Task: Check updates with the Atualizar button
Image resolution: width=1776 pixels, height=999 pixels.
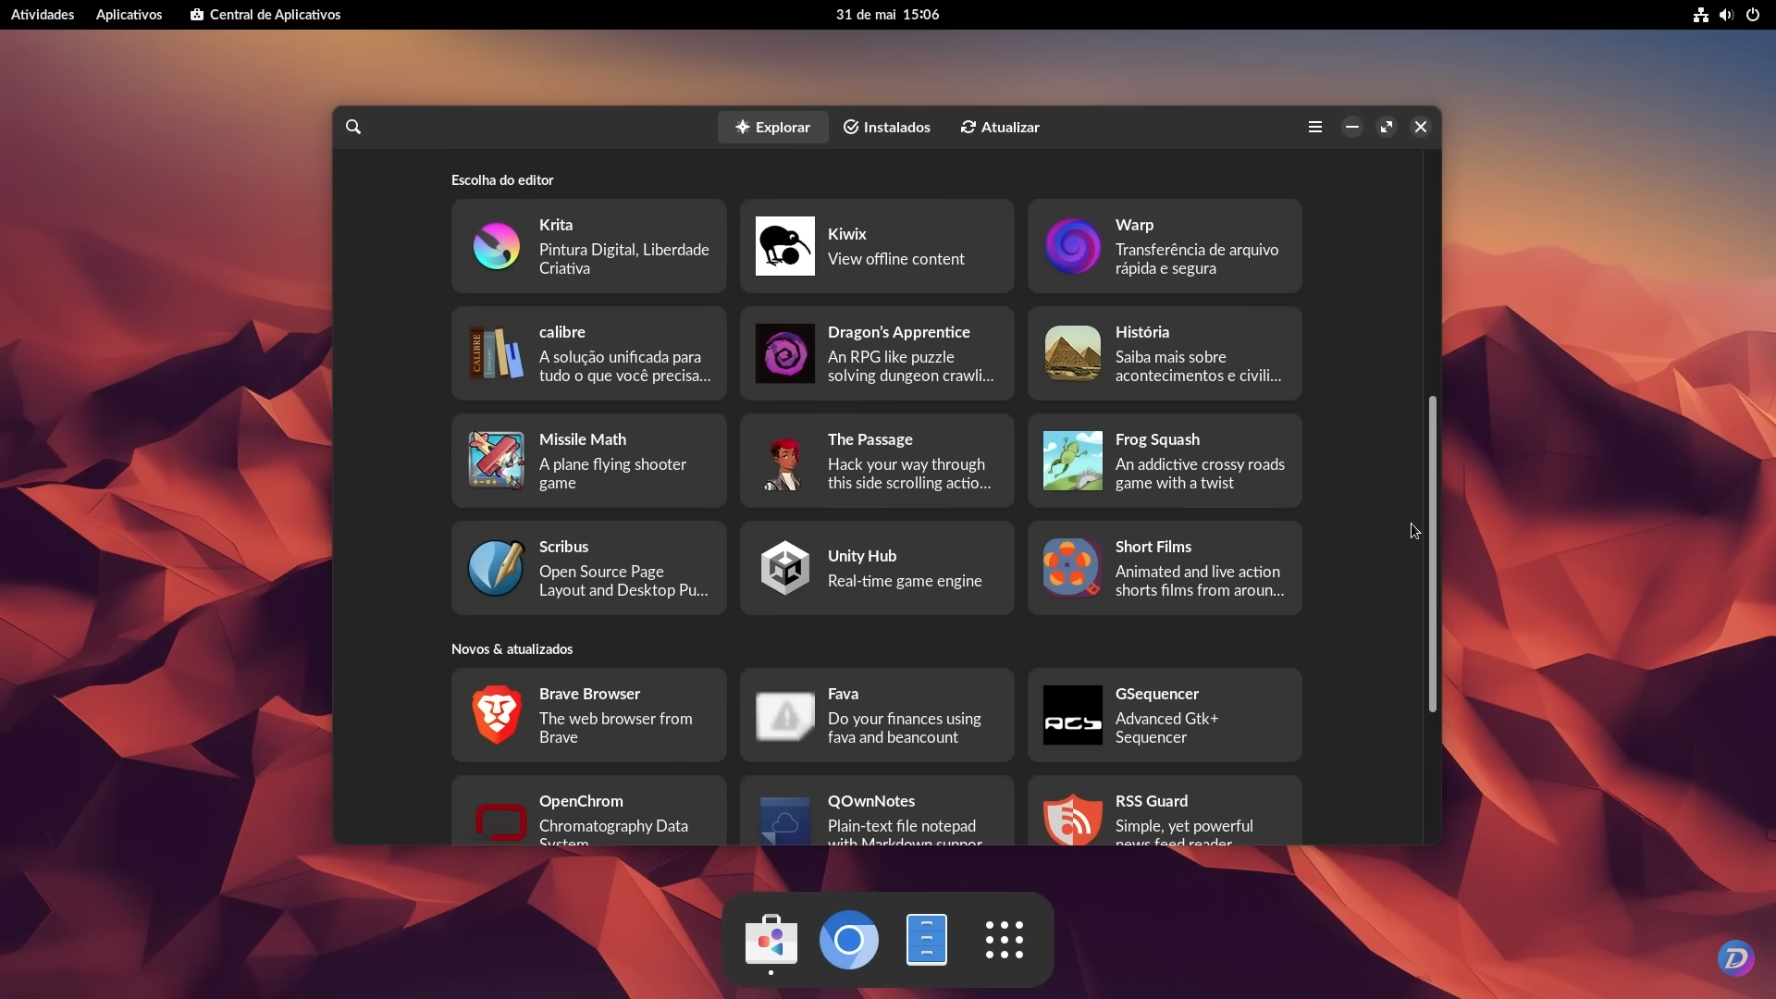Action: coord(1000,127)
